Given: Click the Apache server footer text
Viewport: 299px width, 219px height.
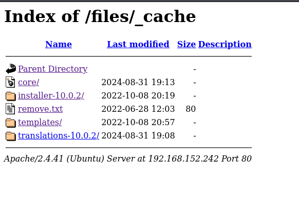Looking at the screenshot, I should (128, 158).
